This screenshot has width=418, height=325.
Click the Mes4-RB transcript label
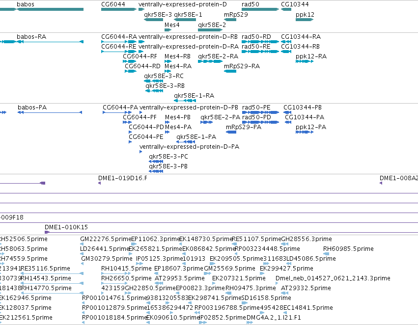[x=177, y=56]
